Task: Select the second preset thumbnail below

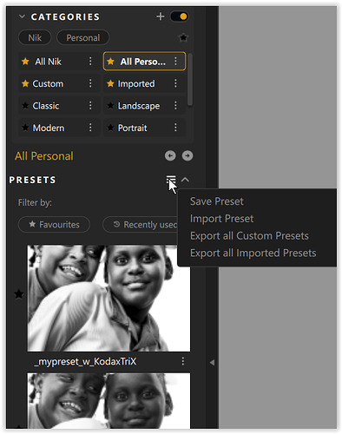Action: (109, 401)
